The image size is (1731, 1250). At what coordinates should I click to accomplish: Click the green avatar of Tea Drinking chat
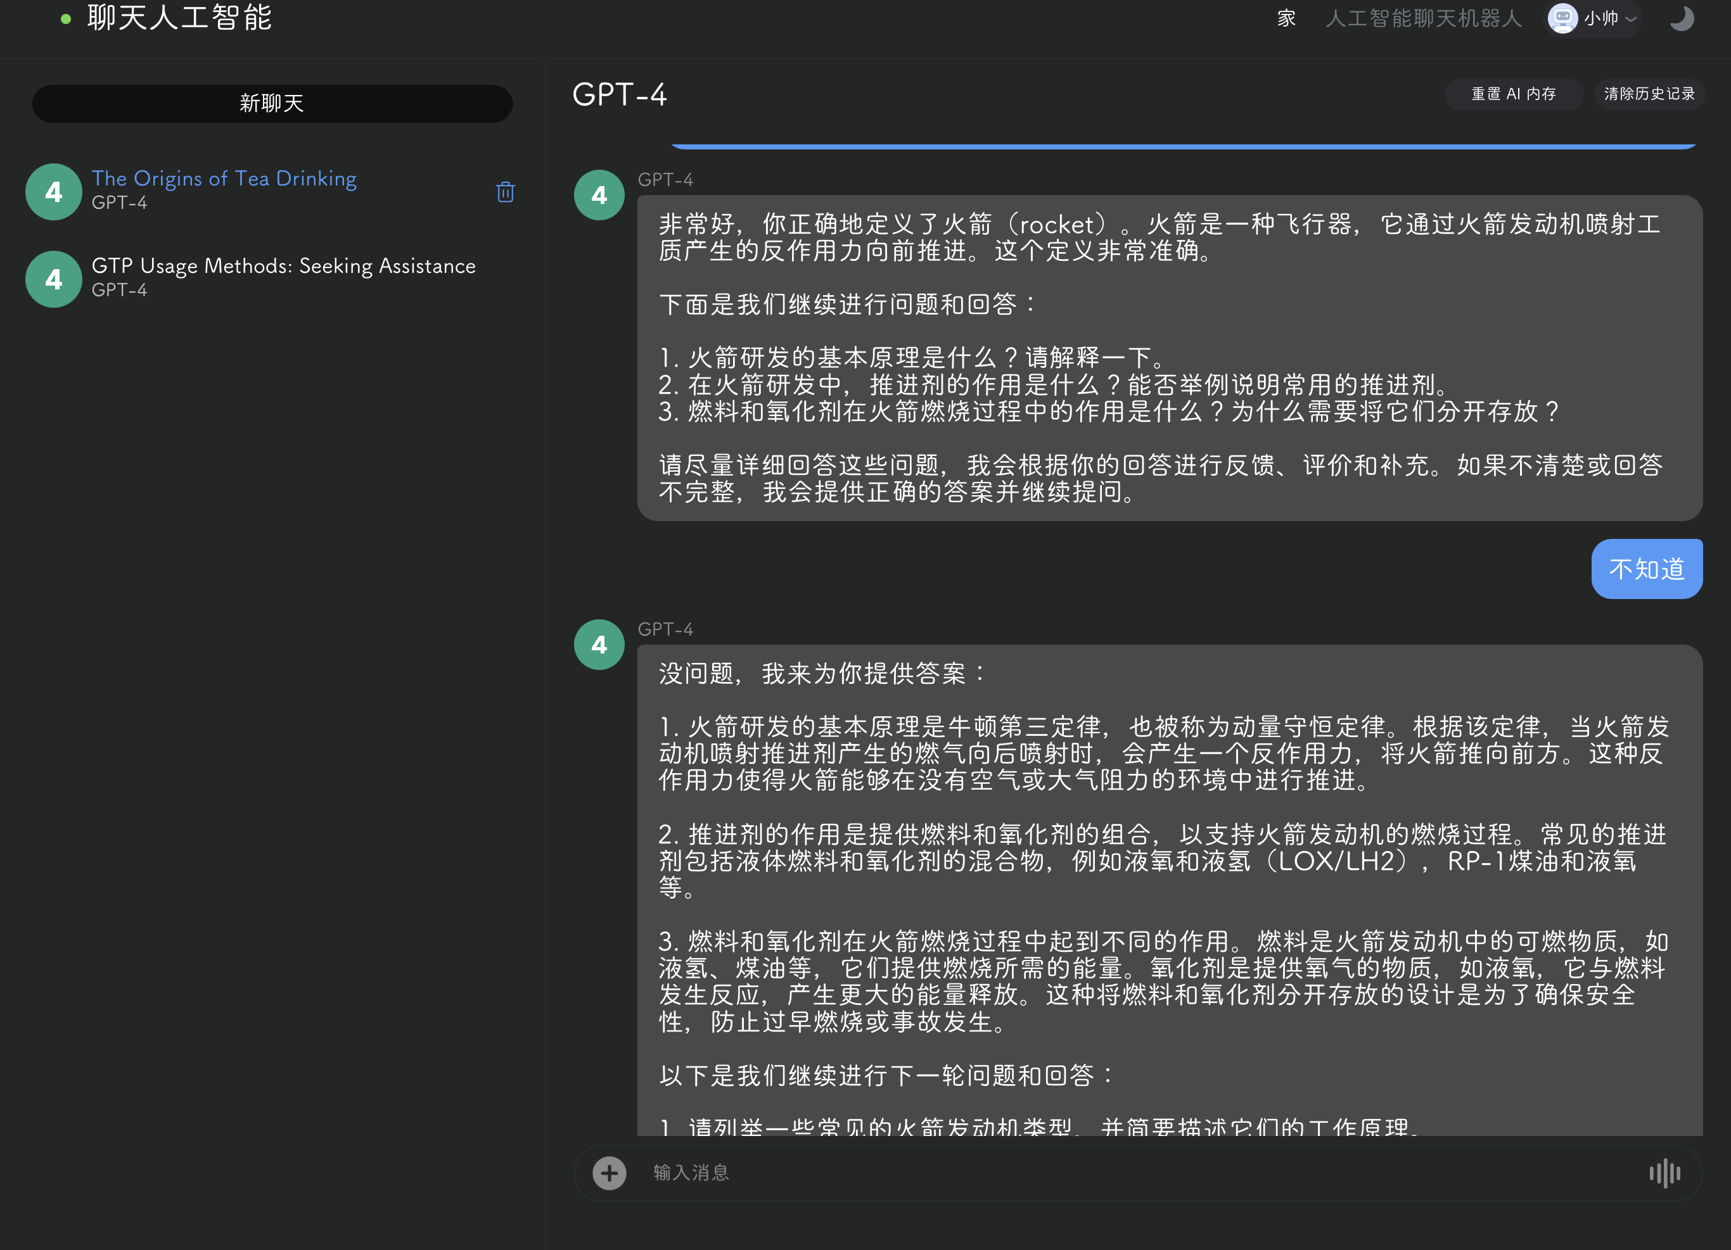53,193
